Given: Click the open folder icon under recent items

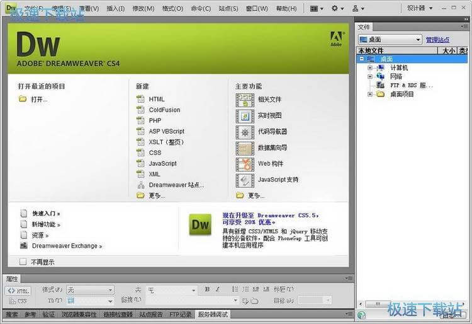Looking at the screenshot, I should coord(23,99).
